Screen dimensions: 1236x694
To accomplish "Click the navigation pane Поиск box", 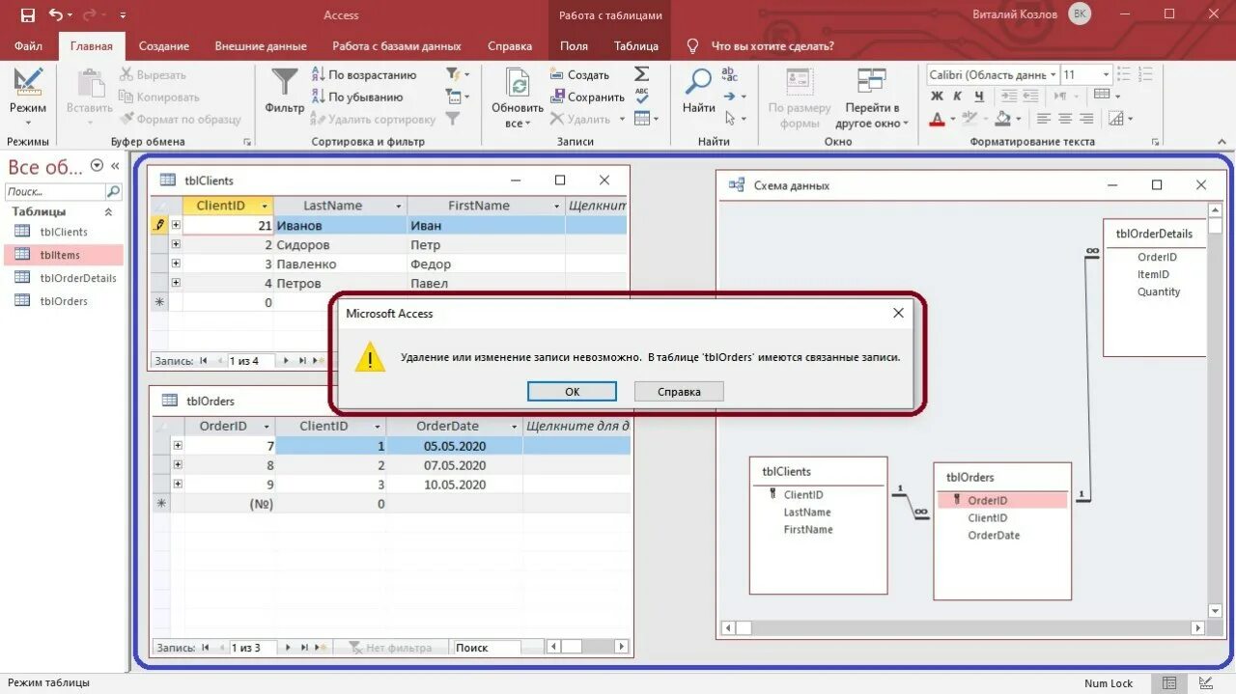I will [x=54, y=191].
